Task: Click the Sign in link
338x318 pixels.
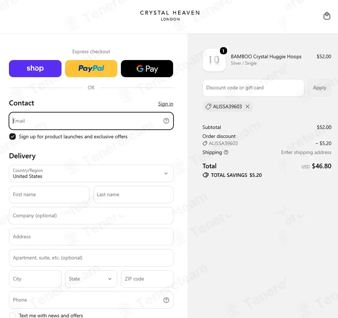Action: [166, 104]
